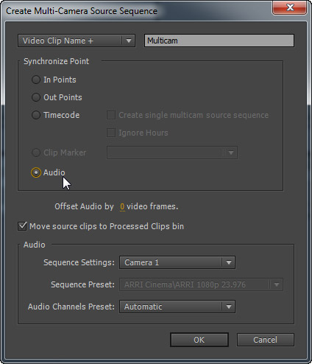312x364 pixels.
Task: Click the arrow icon beside Video Clip Name +
Action: pyautogui.click(x=129, y=41)
